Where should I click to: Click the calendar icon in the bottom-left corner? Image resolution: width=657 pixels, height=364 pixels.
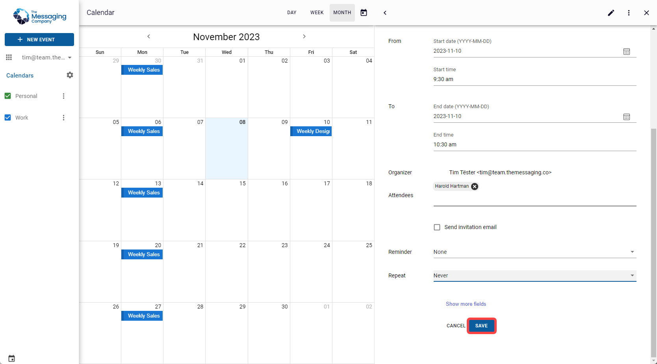pos(11,358)
